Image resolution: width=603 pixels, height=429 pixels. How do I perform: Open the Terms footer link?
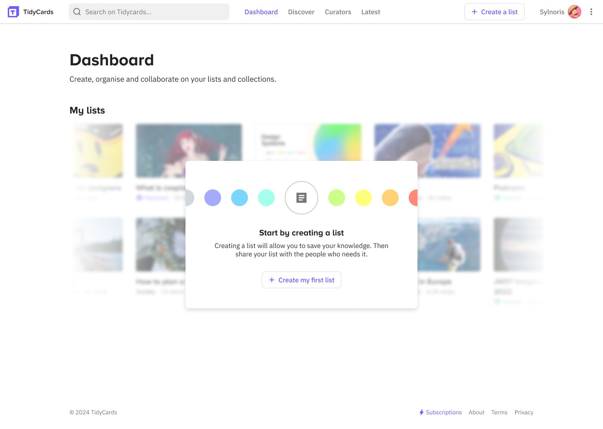click(499, 412)
